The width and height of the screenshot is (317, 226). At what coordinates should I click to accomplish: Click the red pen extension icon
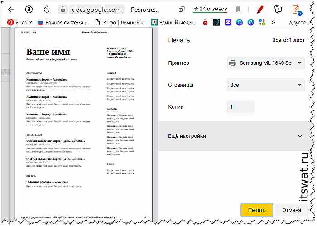260,9
